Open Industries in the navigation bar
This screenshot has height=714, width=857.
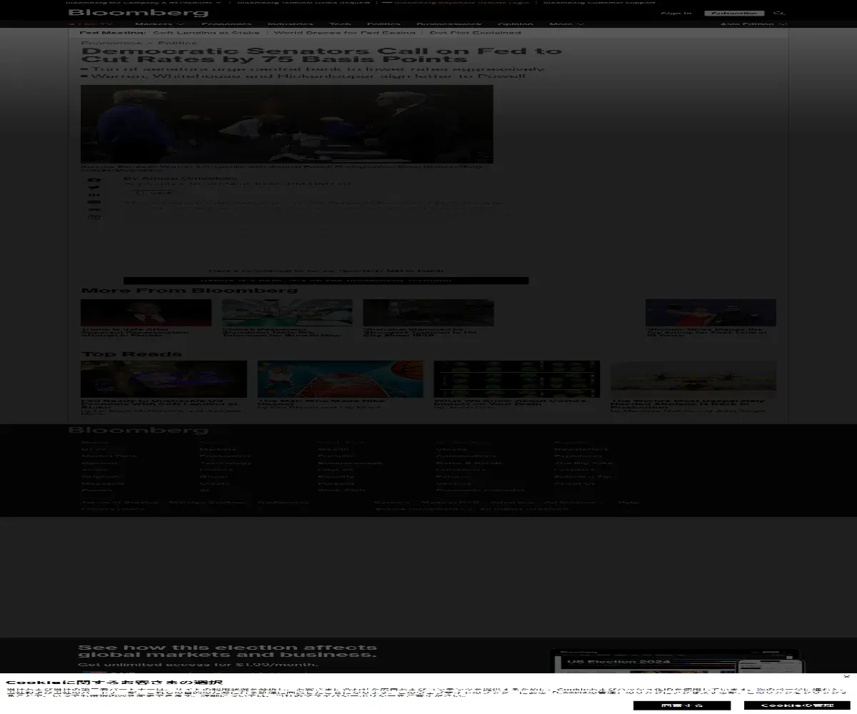click(291, 24)
